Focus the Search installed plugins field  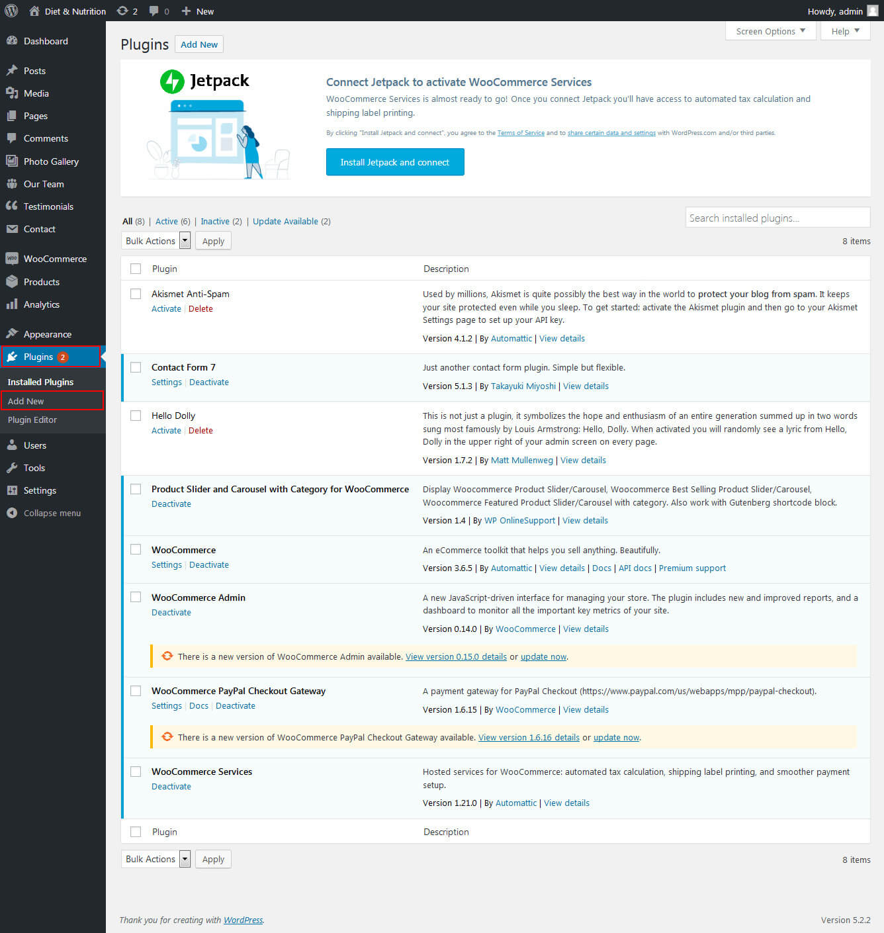tap(777, 218)
